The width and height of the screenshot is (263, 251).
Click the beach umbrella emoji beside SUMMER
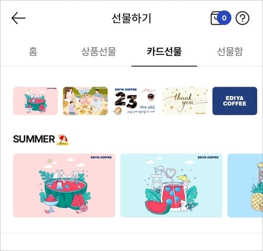(63, 140)
